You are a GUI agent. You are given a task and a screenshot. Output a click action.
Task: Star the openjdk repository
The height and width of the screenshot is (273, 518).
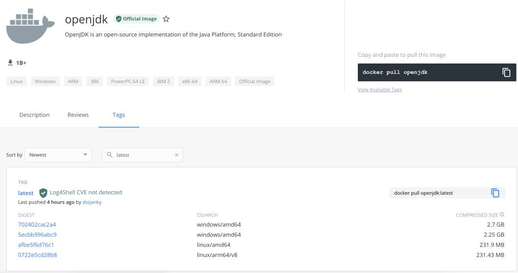(x=166, y=19)
